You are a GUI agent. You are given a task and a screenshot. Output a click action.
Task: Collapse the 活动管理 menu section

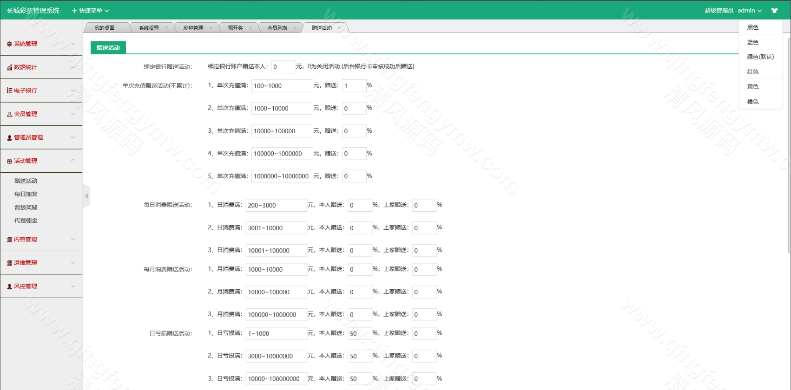point(73,160)
